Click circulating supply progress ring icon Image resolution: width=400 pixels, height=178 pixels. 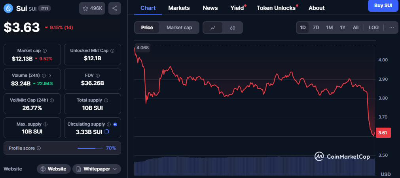(107, 132)
